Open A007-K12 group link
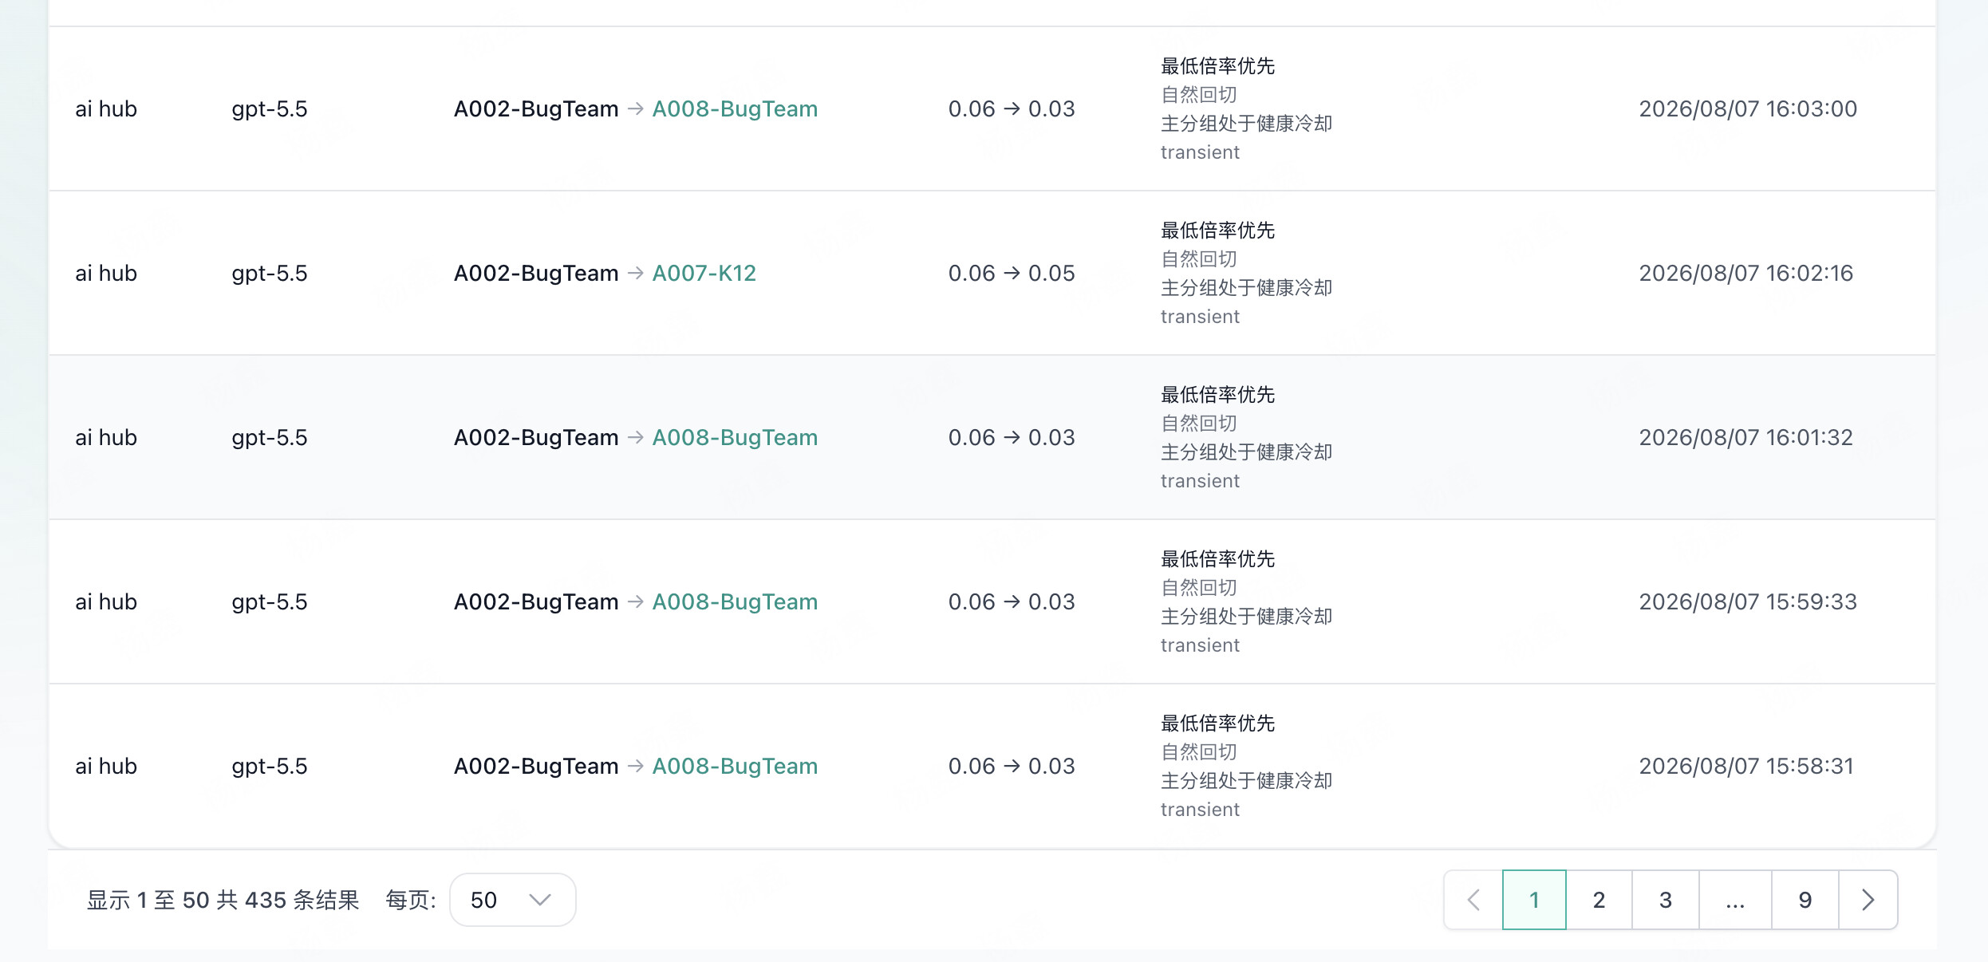1988x962 pixels. (x=704, y=273)
